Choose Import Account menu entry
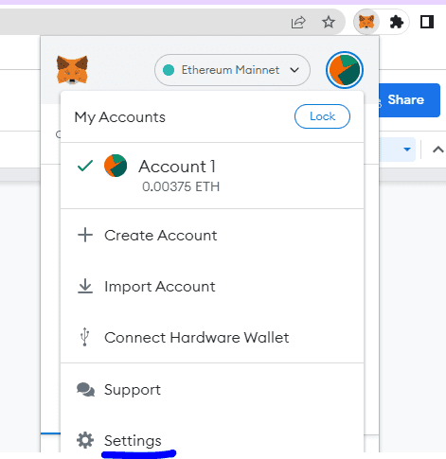The height and width of the screenshot is (459, 446). [212, 287]
